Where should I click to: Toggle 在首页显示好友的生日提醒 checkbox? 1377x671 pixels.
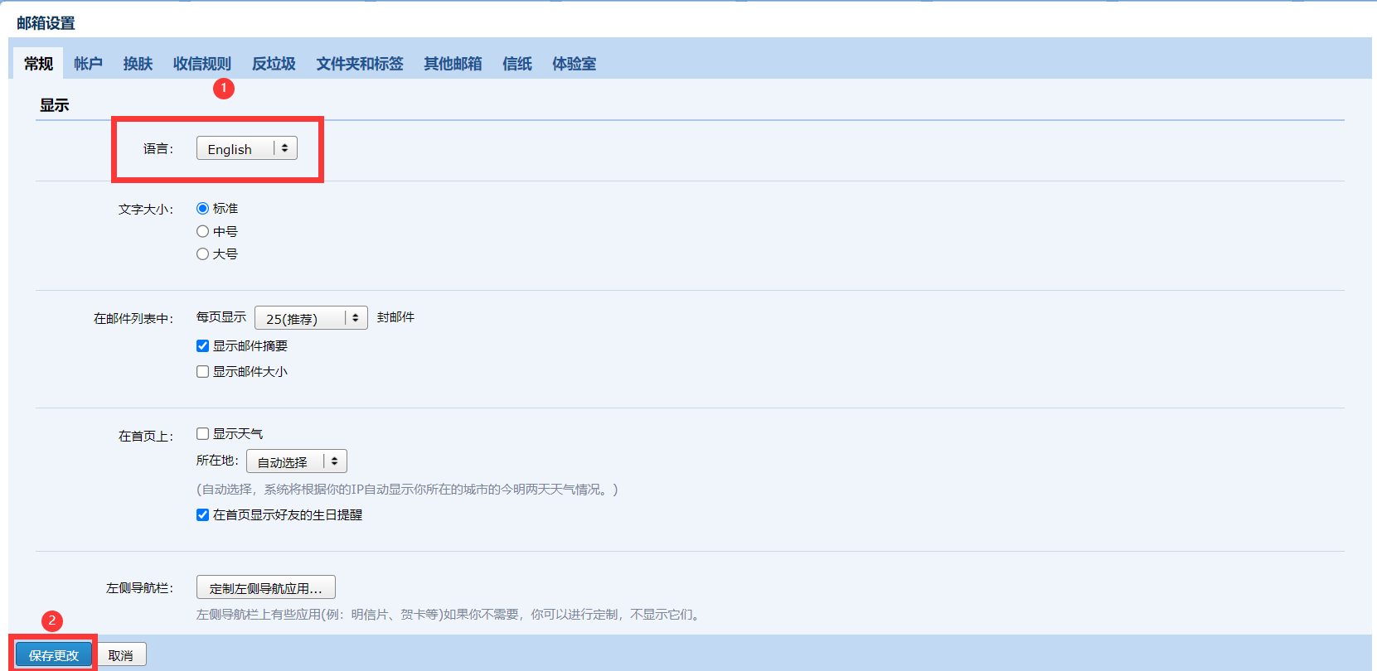(202, 515)
